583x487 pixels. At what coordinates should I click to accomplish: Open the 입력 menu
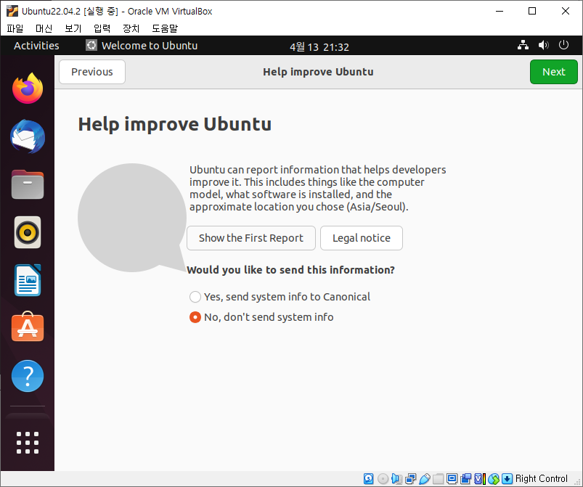102,28
